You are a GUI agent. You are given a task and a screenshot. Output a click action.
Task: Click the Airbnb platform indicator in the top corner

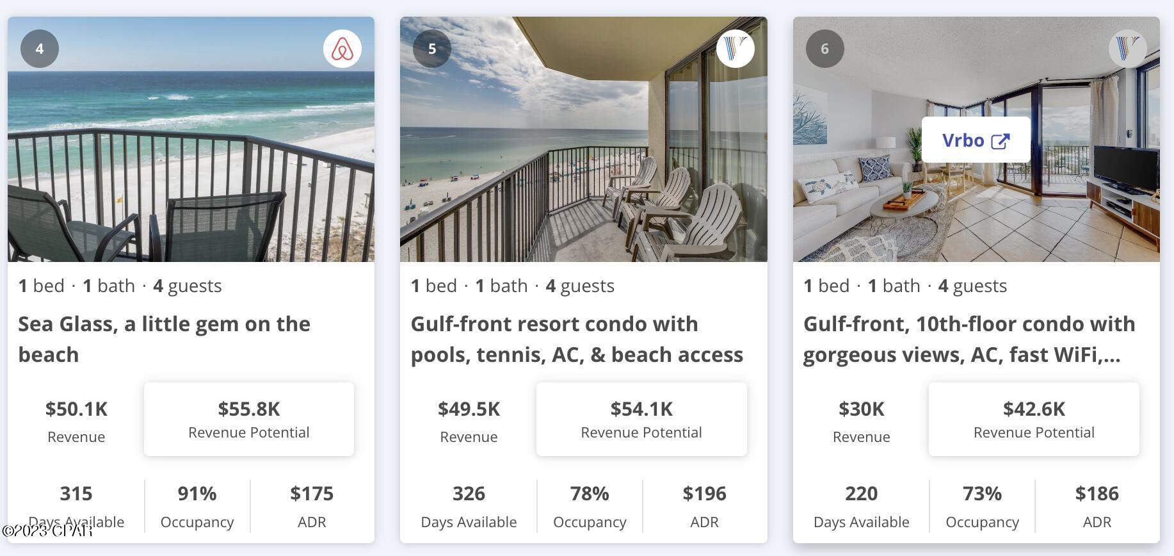(342, 48)
